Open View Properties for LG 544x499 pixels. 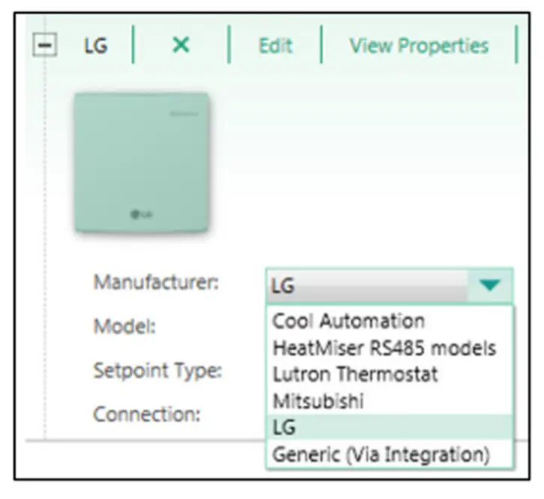point(419,46)
